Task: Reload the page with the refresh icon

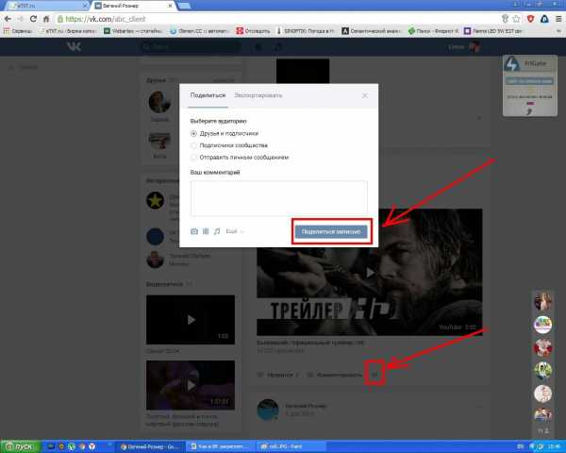Action: (x=33, y=19)
